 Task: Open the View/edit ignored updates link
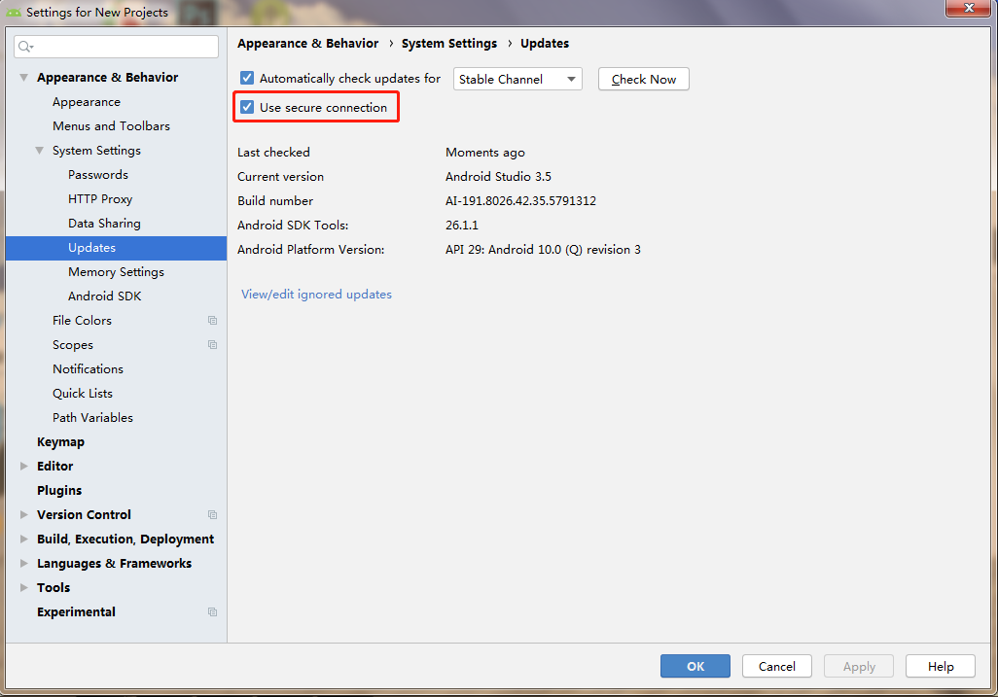pos(316,295)
